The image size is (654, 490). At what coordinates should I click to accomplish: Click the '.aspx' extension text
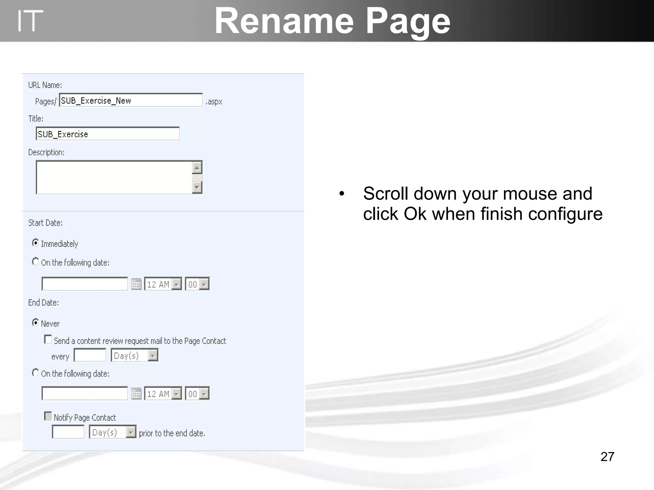pos(214,102)
